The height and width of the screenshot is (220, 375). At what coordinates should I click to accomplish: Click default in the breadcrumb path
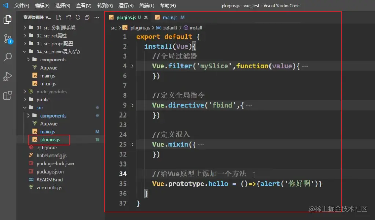pos(170,28)
